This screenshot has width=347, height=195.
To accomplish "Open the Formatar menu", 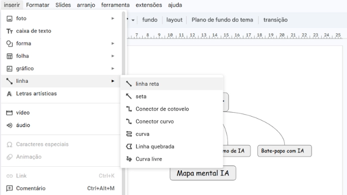I will click(37, 5).
